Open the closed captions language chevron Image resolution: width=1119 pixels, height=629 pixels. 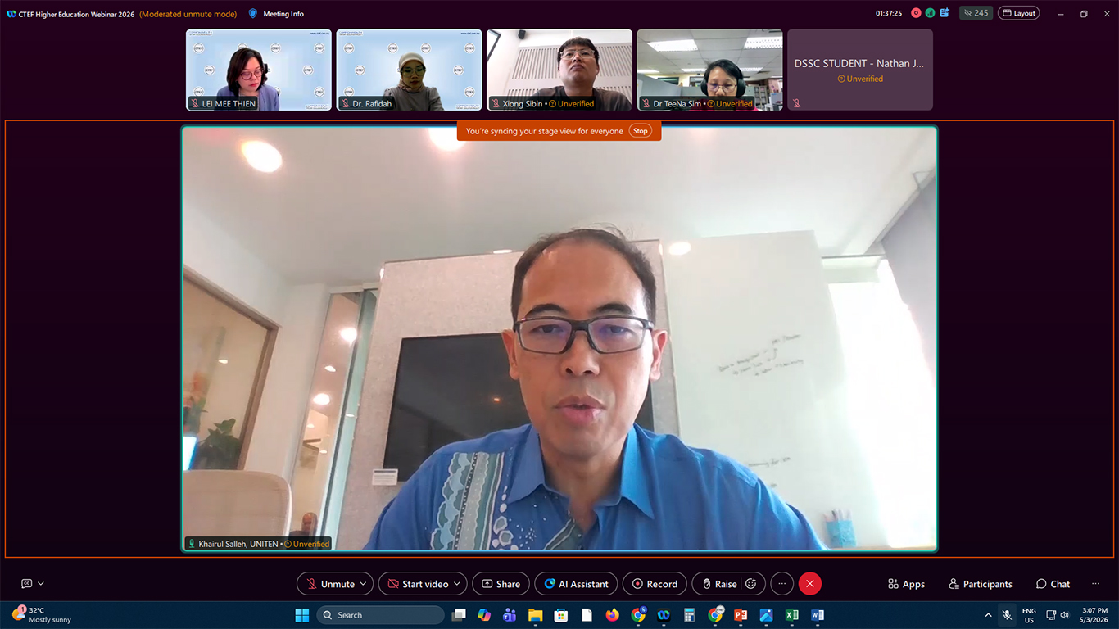point(40,583)
